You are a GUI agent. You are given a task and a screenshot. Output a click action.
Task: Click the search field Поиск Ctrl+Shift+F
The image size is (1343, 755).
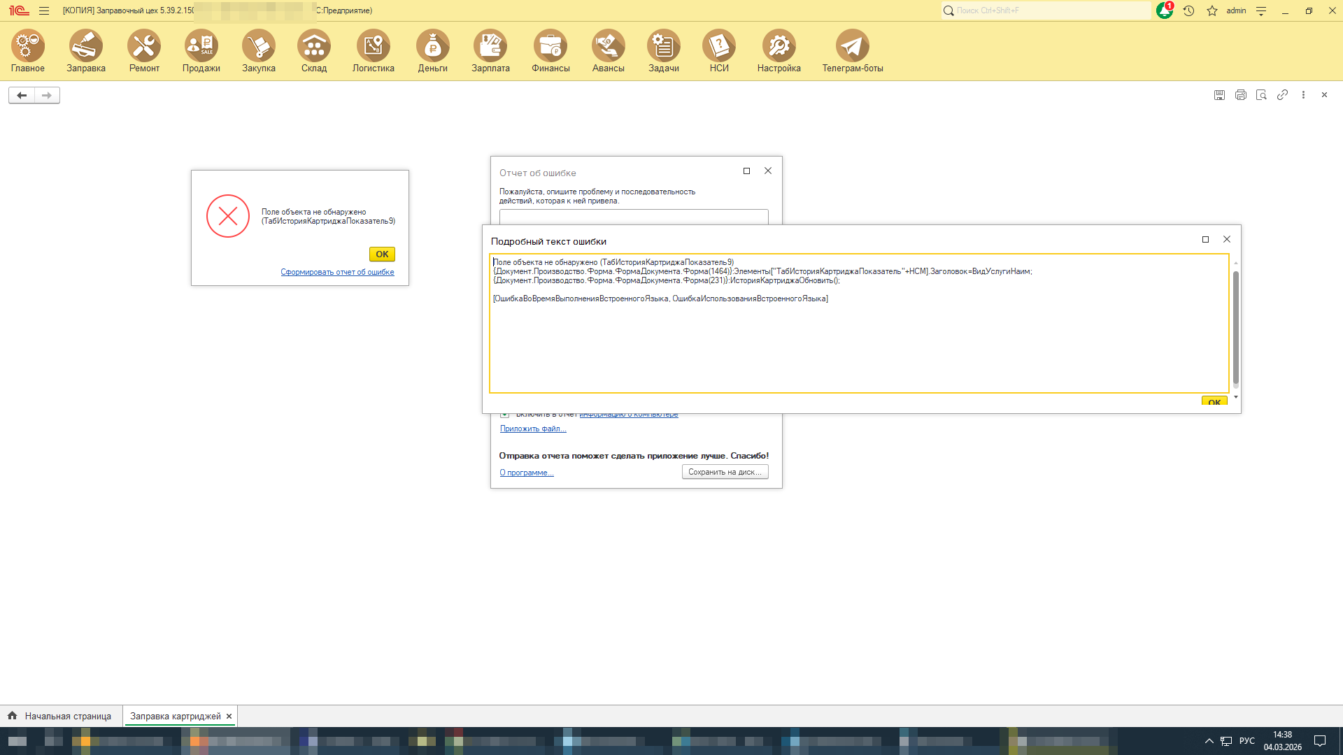tap(1049, 10)
